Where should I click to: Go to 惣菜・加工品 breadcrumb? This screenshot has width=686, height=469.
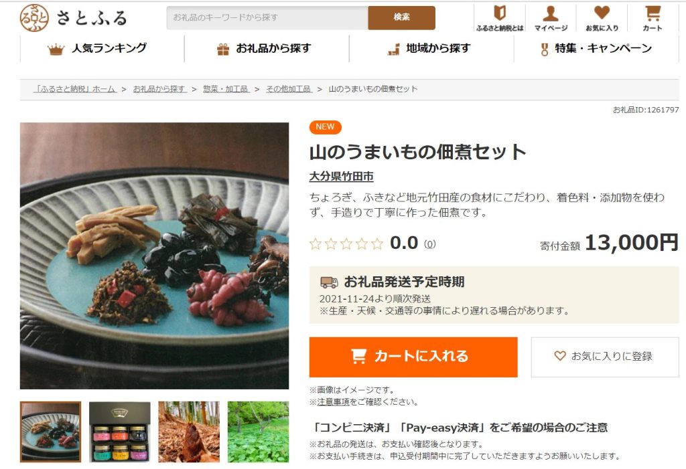point(226,89)
